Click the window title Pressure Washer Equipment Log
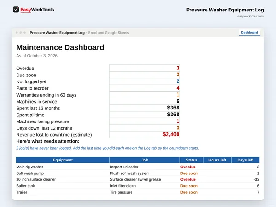The width and height of the screenshot is (276, 207). [57, 33]
